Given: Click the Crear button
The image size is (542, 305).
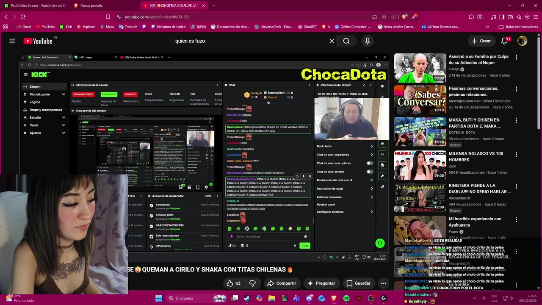Looking at the screenshot, I should pyautogui.click(x=481, y=41).
